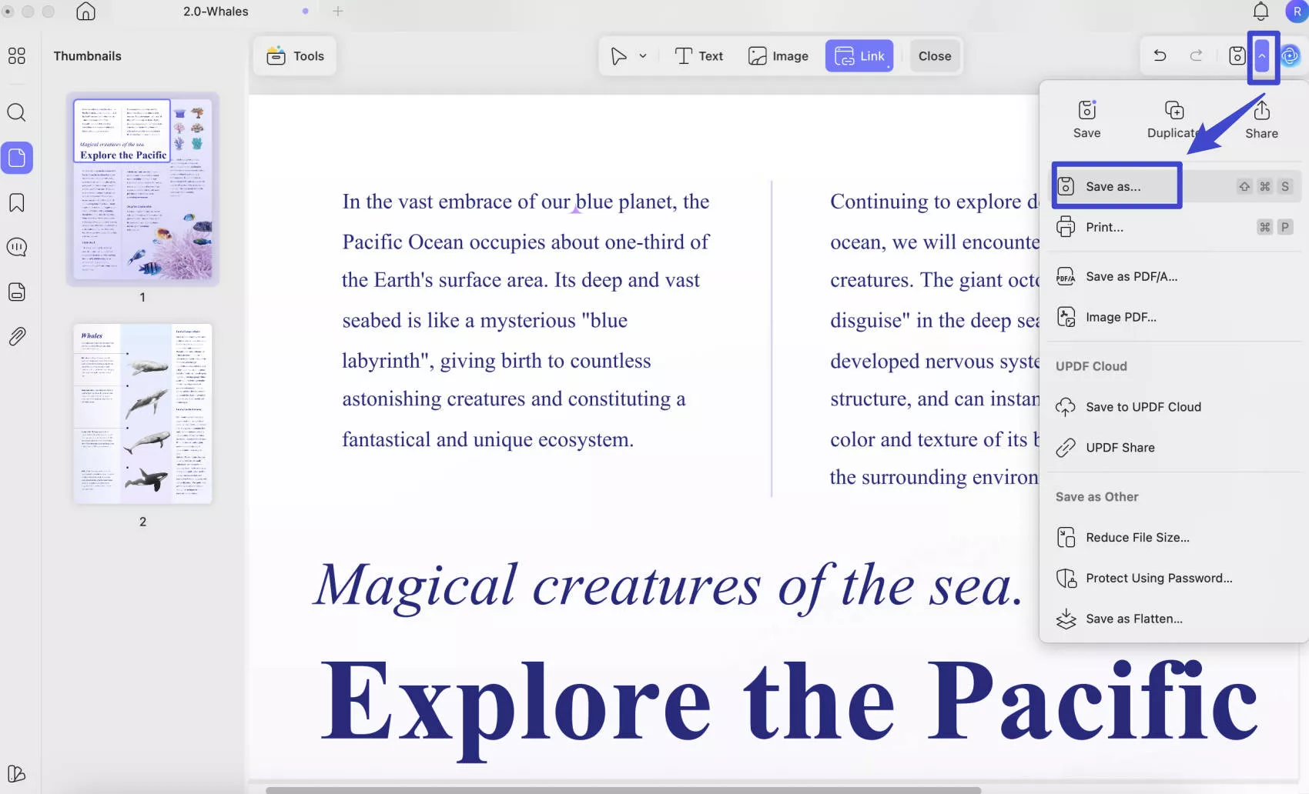Redo the last action
The image size is (1309, 794).
[1195, 55]
